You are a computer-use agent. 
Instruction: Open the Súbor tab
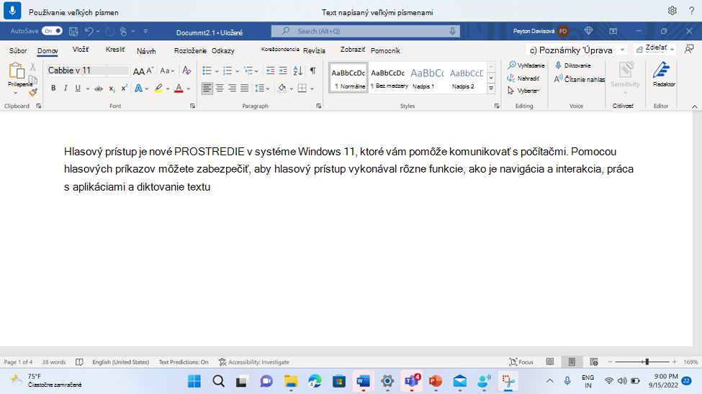click(18, 50)
